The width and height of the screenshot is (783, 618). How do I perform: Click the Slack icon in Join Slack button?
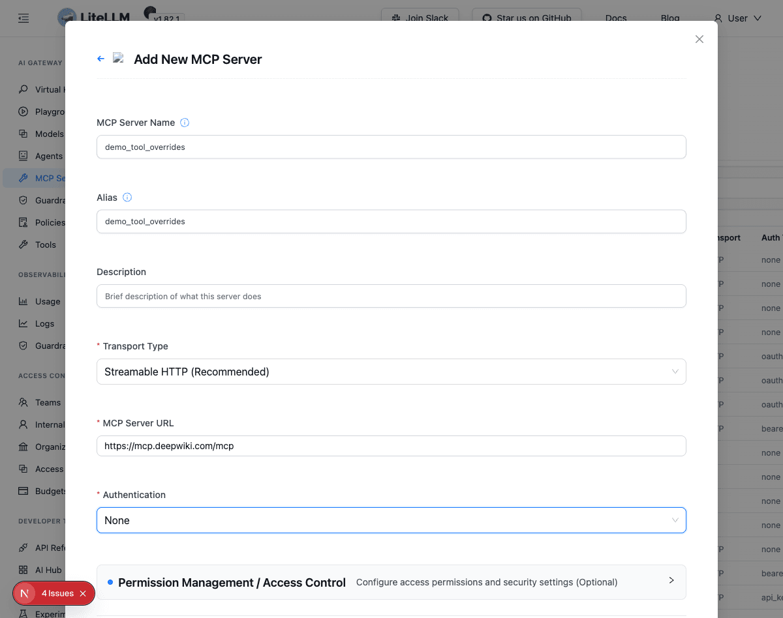tap(396, 18)
